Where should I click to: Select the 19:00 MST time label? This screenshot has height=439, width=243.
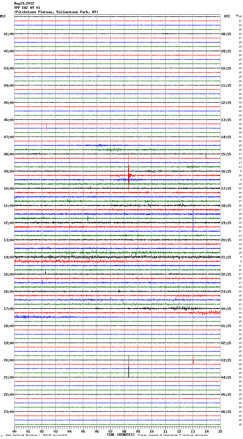(9, 343)
